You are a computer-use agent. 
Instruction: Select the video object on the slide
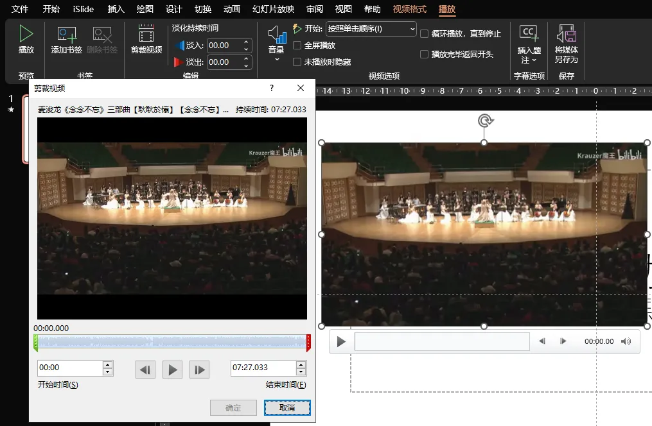click(x=484, y=235)
